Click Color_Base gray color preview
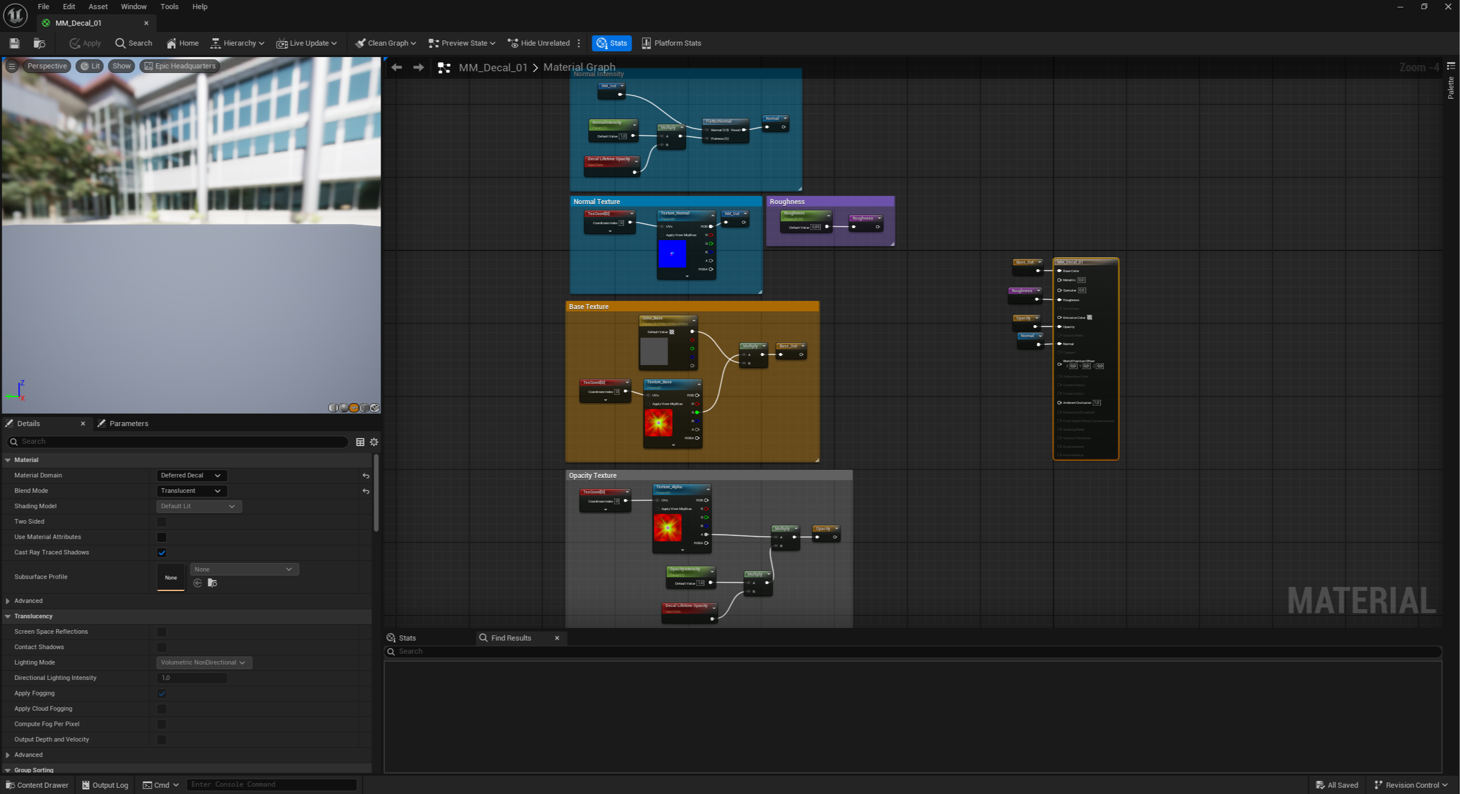The height and width of the screenshot is (794, 1460). point(654,351)
